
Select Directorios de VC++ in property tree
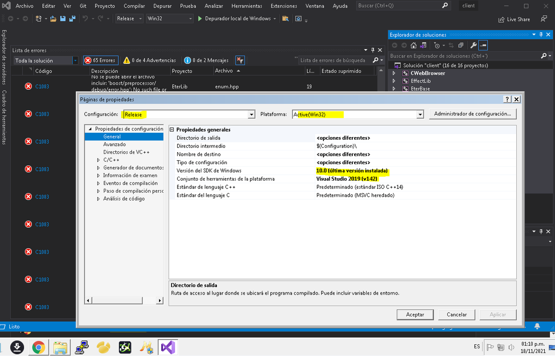pos(127,152)
